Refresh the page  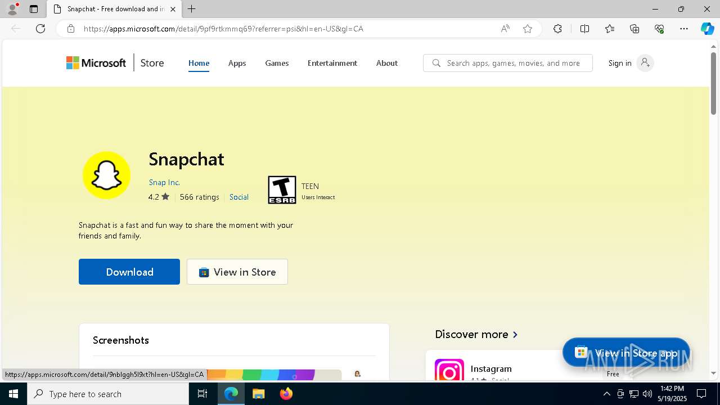click(x=40, y=29)
